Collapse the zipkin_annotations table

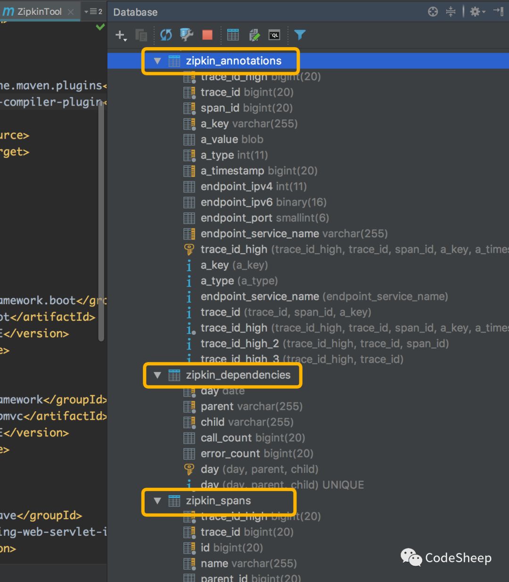[x=157, y=61]
